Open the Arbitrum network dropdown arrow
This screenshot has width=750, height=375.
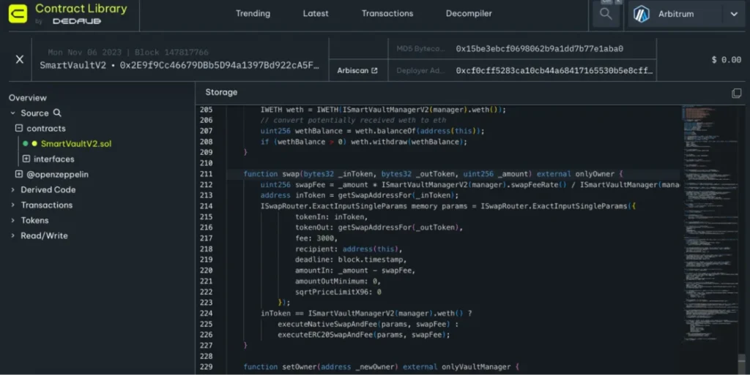[x=733, y=14]
